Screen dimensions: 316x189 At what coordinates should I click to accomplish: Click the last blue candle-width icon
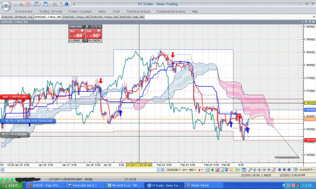tap(289, 170)
